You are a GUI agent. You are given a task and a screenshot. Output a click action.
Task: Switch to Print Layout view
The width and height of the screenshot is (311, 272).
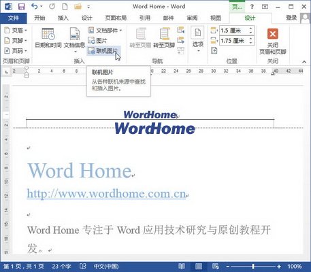tap(199, 266)
